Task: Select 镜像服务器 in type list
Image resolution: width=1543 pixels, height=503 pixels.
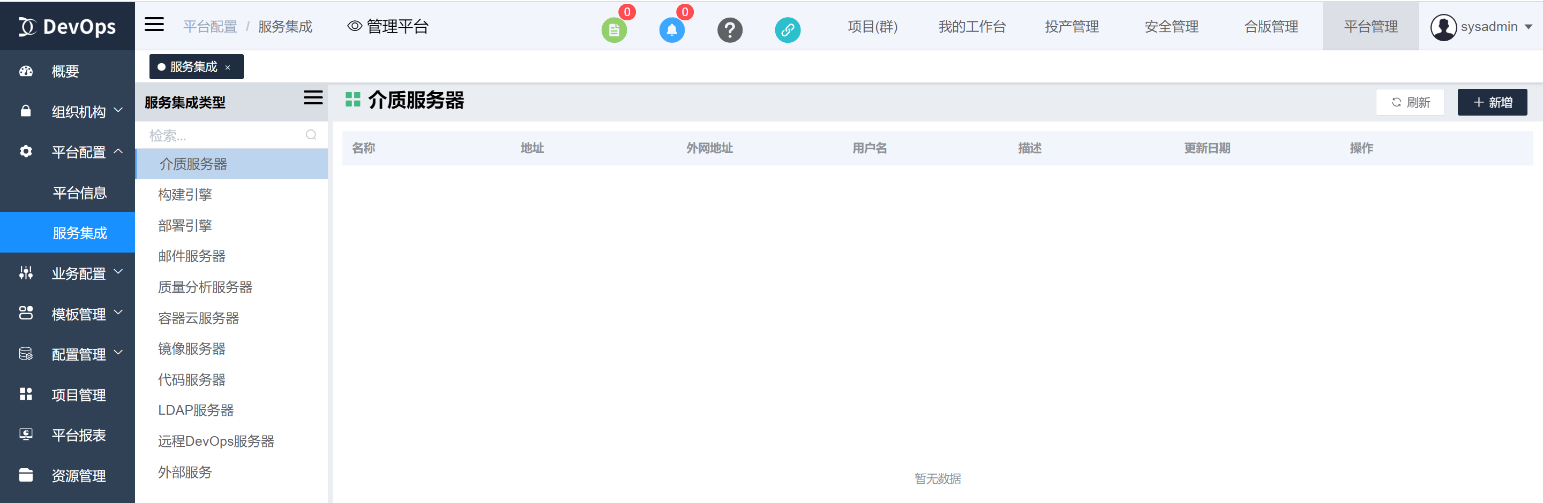Action: point(232,349)
